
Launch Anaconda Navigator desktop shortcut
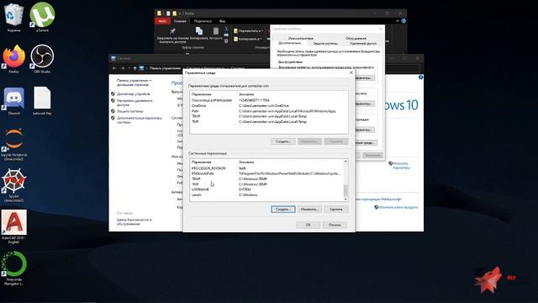(x=13, y=268)
